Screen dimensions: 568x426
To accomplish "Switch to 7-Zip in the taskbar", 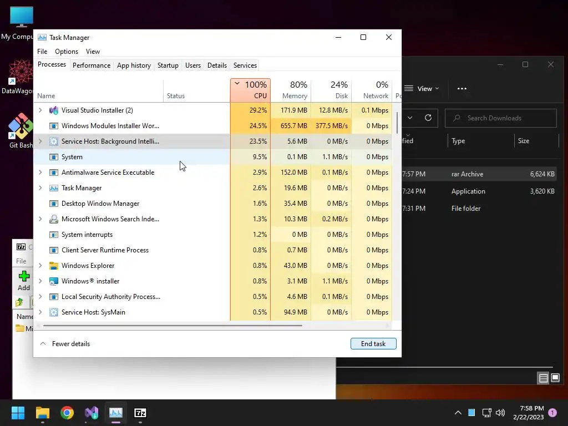I will coord(140,413).
